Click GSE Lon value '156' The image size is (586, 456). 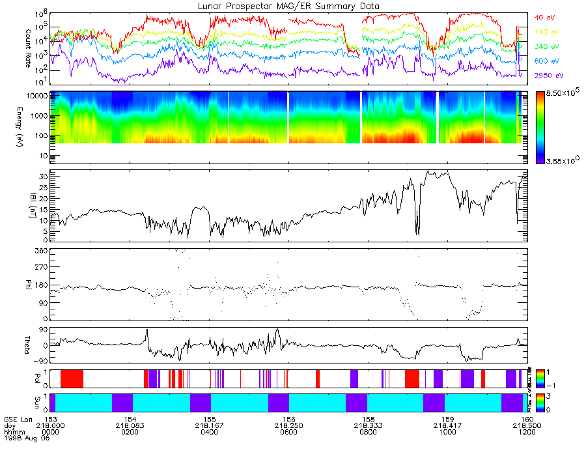point(289,420)
